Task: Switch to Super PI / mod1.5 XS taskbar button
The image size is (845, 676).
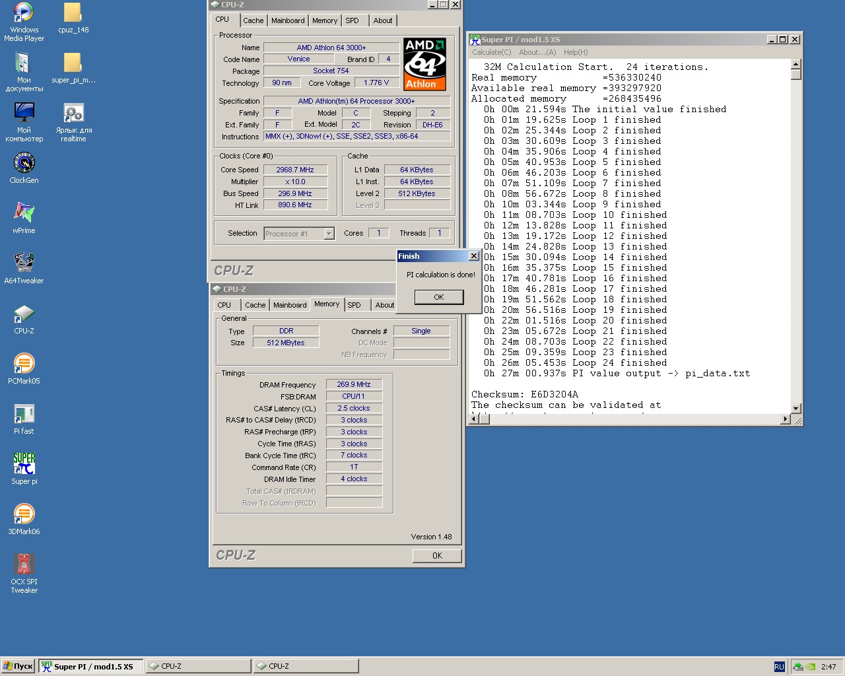Action: 91,666
